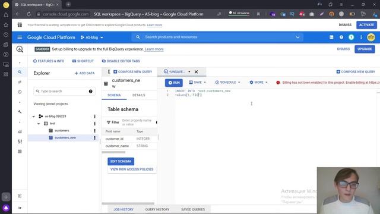Run the query with RUN button

174,83
